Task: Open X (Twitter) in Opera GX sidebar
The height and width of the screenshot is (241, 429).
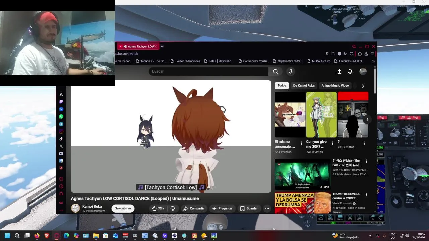Action: [61, 146]
